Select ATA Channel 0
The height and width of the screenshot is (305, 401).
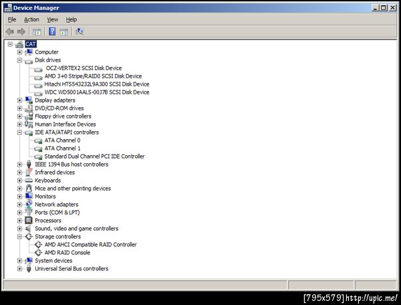click(x=62, y=140)
